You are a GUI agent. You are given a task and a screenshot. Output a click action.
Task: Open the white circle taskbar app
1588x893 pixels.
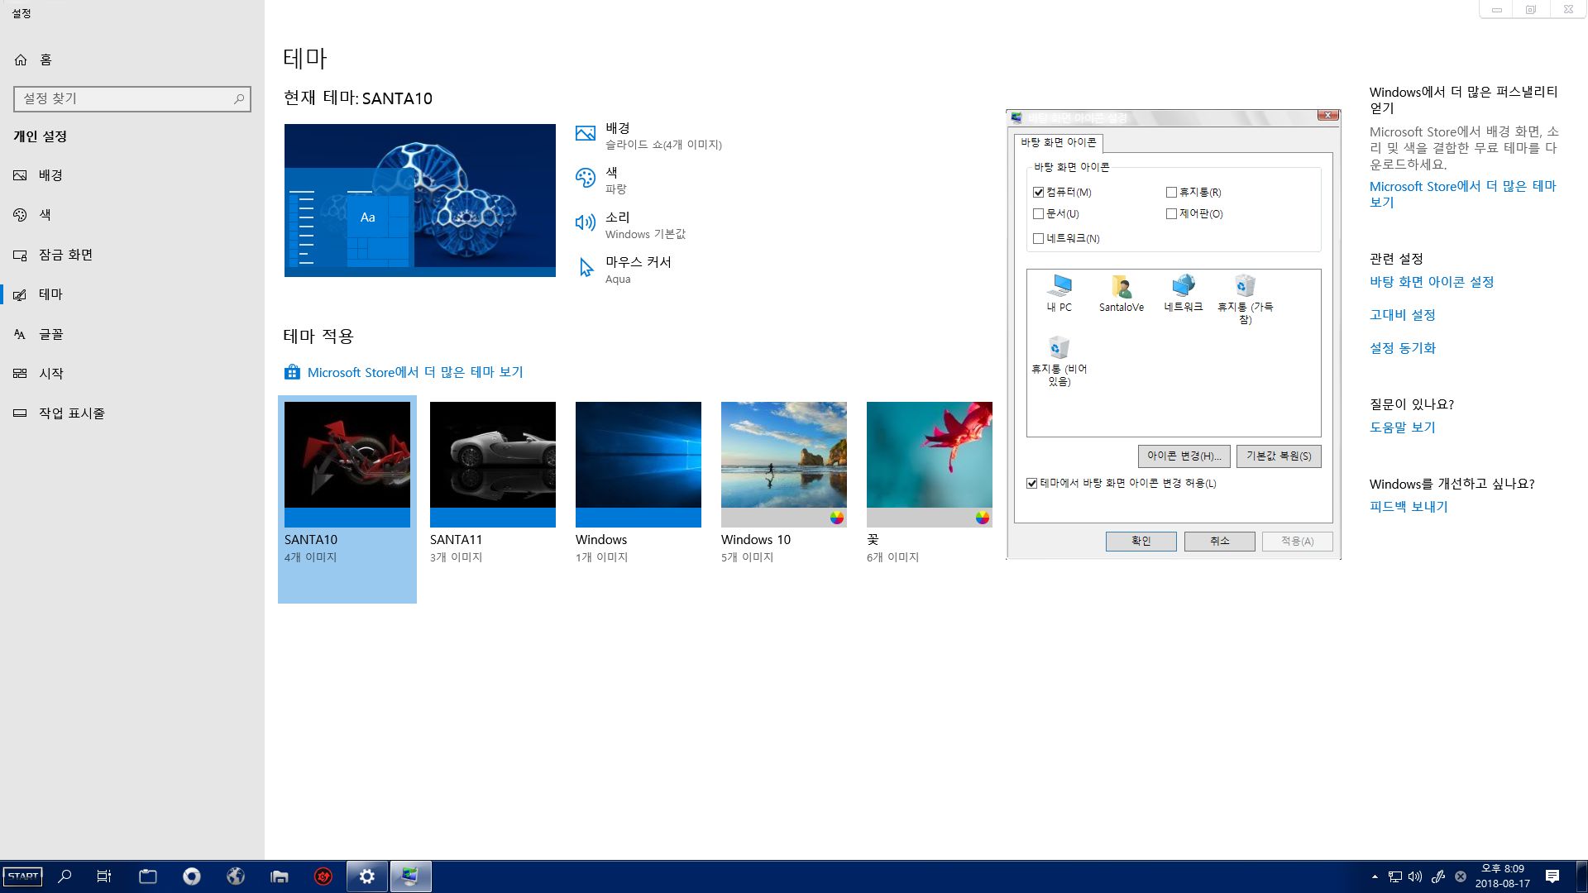pos(192,876)
